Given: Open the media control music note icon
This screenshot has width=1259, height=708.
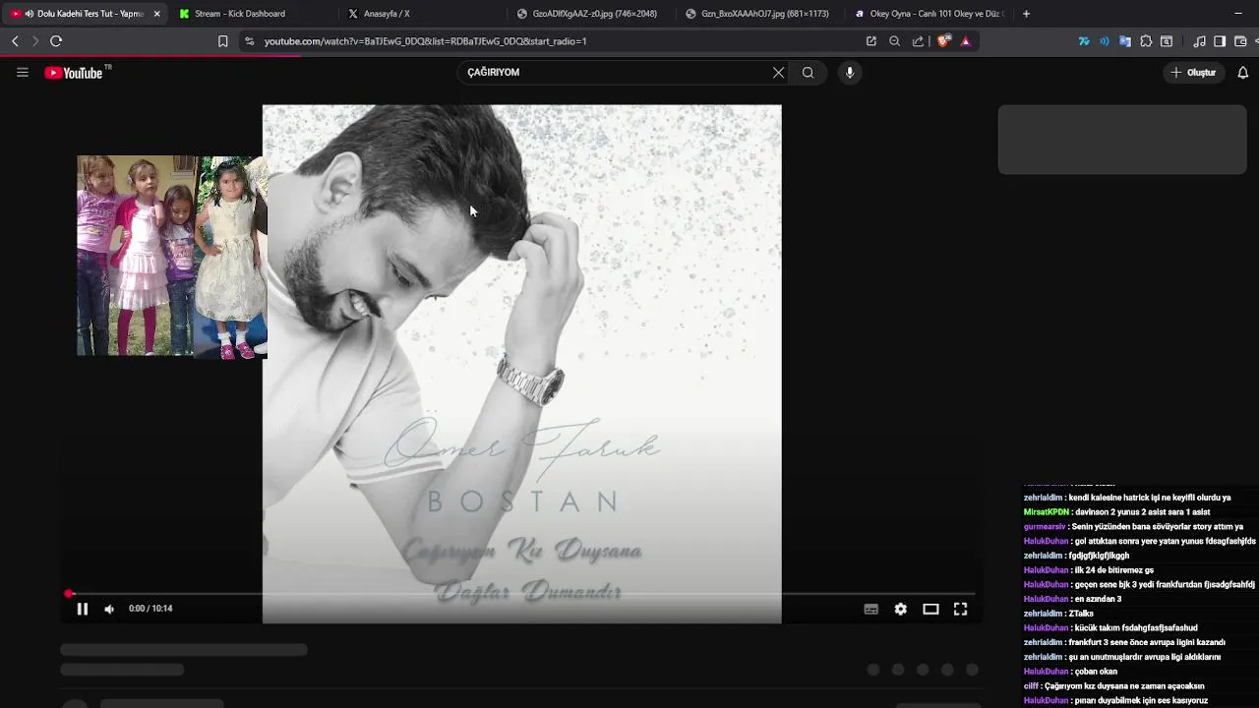Looking at the screenshot, I should (x=1199, y=41).
